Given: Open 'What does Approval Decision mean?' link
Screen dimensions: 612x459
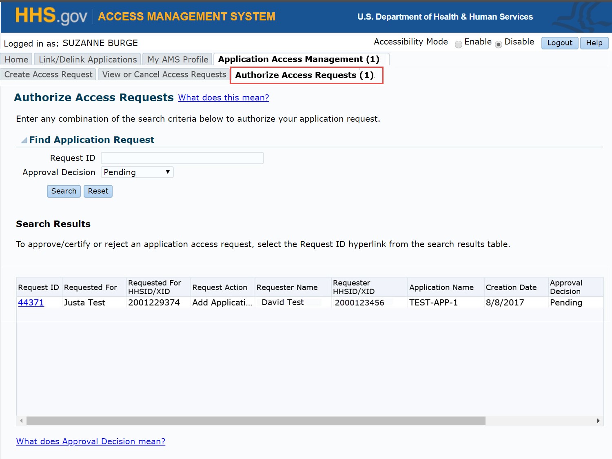Looking at the screenshot, I should (x=91, y=441).
